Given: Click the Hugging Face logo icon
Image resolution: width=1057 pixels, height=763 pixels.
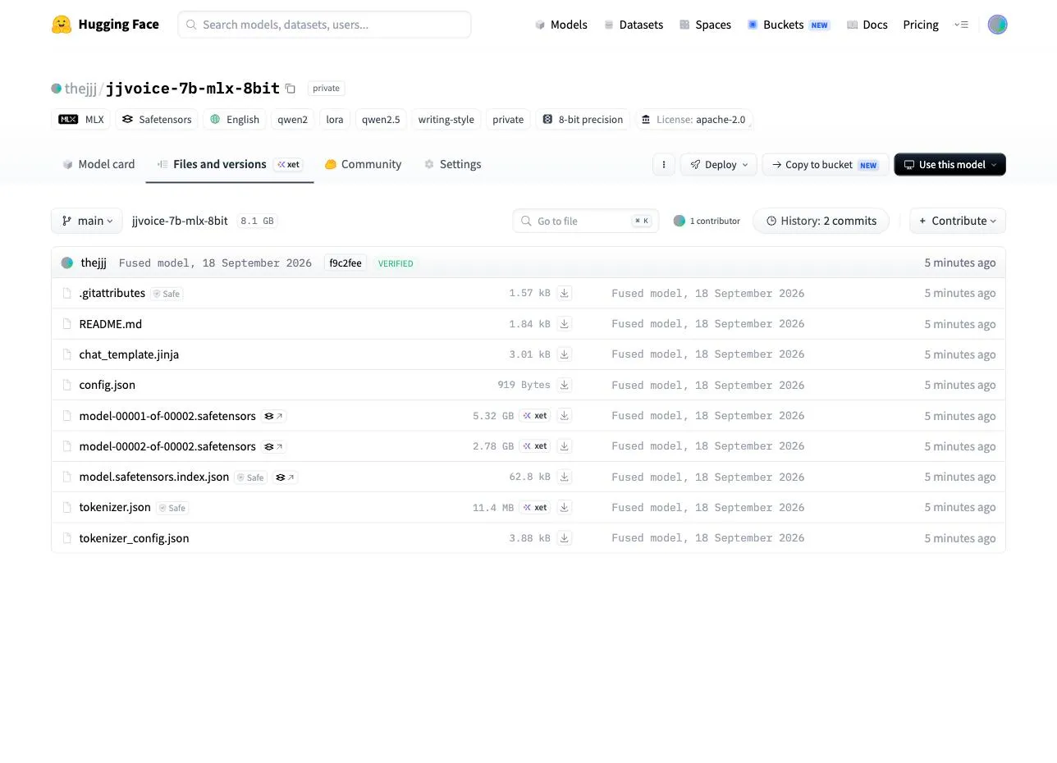Looking at the screenshot, I should [x=62, y=25].
